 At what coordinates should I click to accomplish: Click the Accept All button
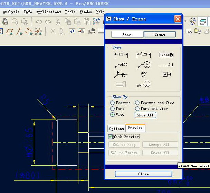[160, 145]
